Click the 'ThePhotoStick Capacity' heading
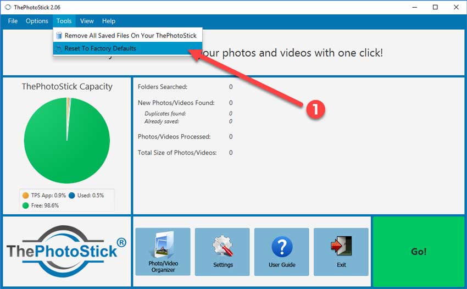 [67, 86]
